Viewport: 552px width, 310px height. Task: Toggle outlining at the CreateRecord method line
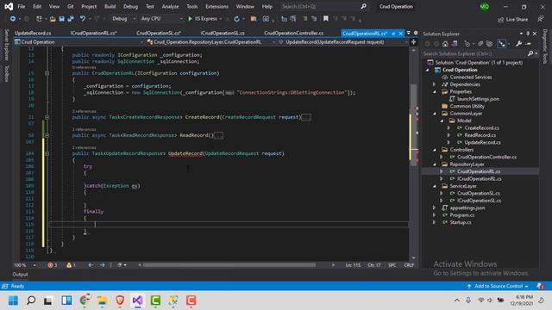point(47,117)
